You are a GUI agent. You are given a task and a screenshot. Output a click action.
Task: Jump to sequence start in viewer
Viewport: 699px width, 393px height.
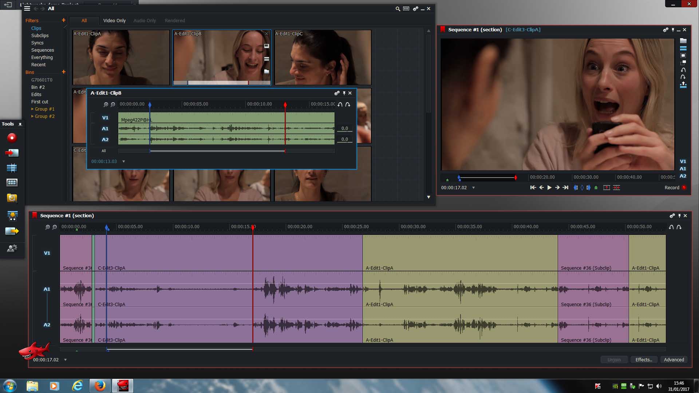point(533,188)
